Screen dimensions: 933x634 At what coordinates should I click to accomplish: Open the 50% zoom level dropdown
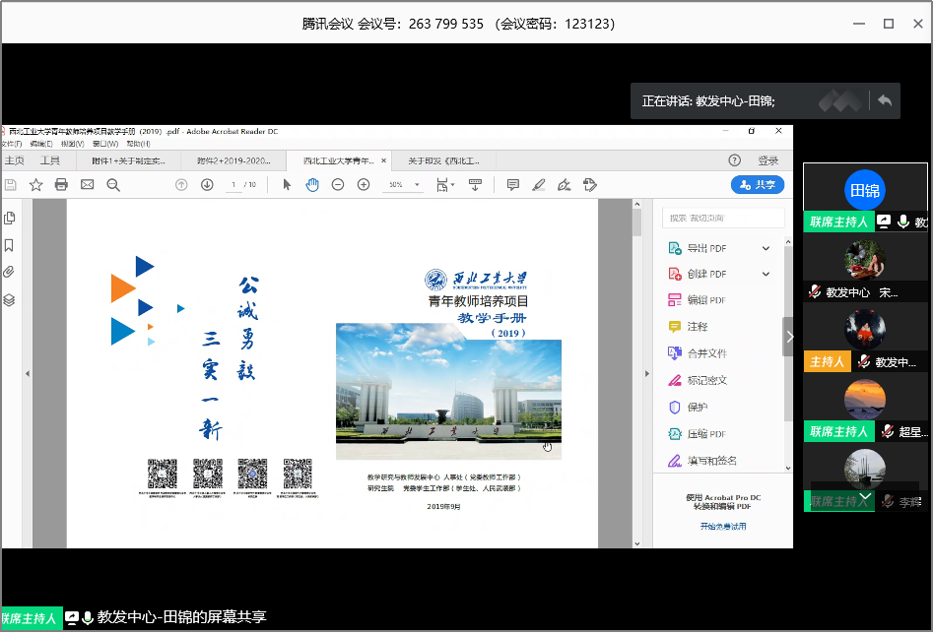point(417,185)
